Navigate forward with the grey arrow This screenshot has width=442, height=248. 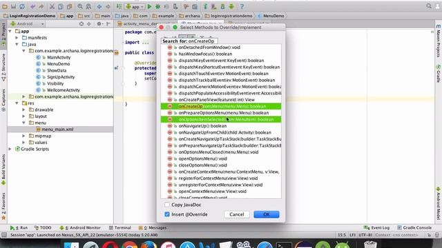coord(108,6)
